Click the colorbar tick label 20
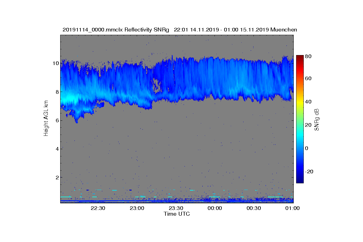The height and width of the screenshot is (242, 363). (x=309, y=125)
